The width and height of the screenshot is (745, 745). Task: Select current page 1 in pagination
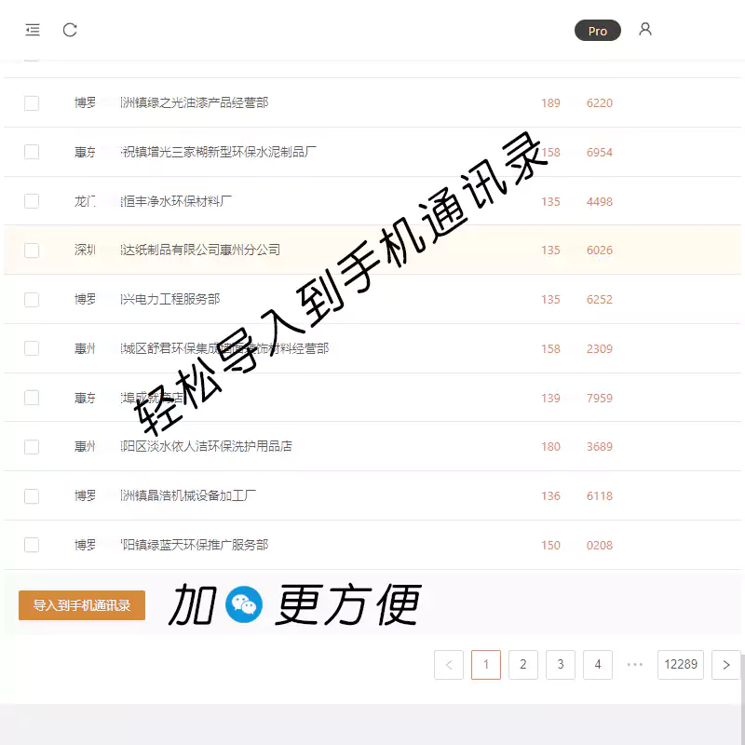point(486,664)
